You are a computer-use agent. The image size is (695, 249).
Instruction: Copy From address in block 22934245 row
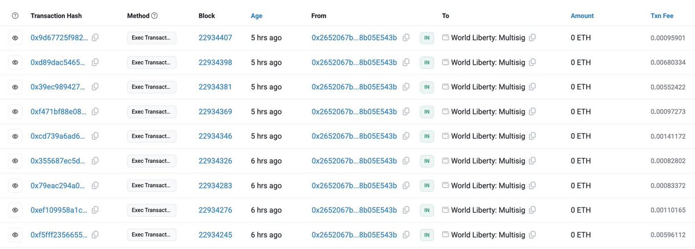tap(407, 235)
